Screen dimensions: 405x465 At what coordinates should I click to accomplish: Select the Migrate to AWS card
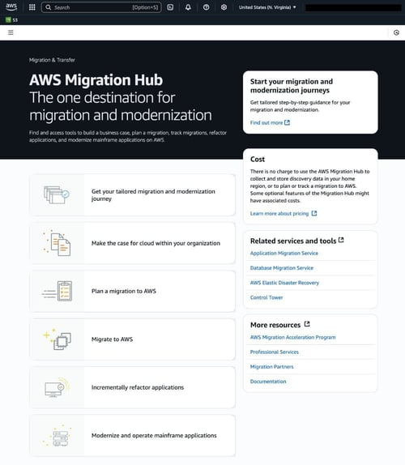click(133, 339)
